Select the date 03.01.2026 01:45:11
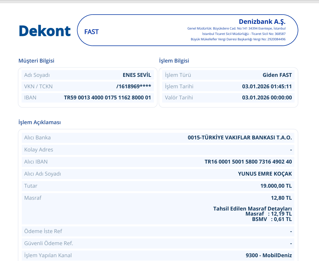The image size is (319, 261). point(267,86)
